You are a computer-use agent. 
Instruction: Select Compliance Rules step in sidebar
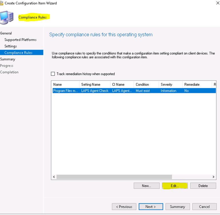click(x=22, y=53)
